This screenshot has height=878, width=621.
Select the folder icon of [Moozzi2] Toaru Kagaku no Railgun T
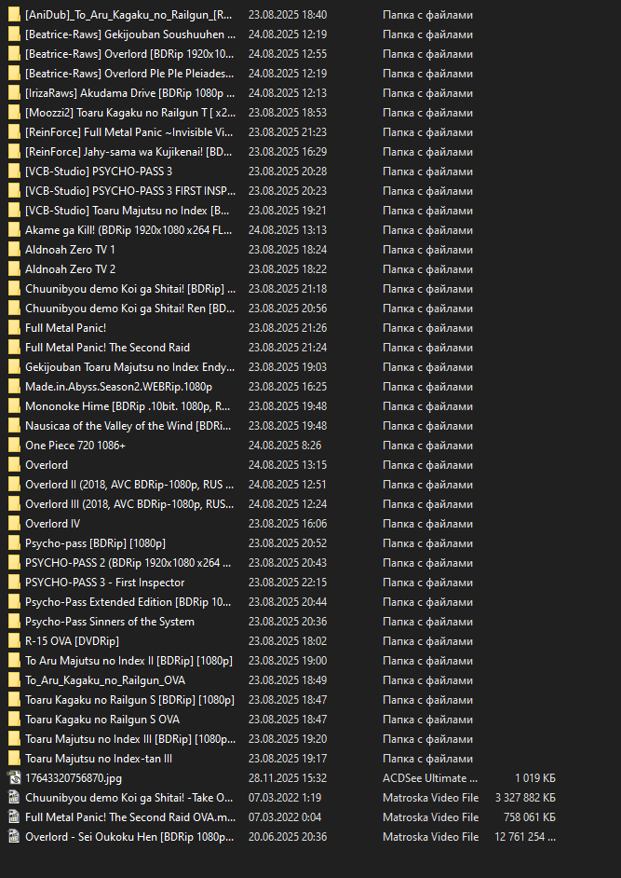coord(14,113)
